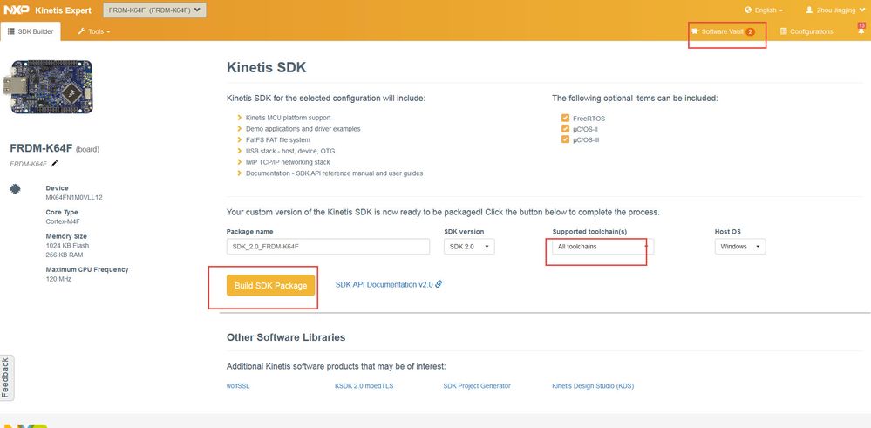Click the Software Vault piggy bank icon
Screen dimensions: 871x428
695,31
